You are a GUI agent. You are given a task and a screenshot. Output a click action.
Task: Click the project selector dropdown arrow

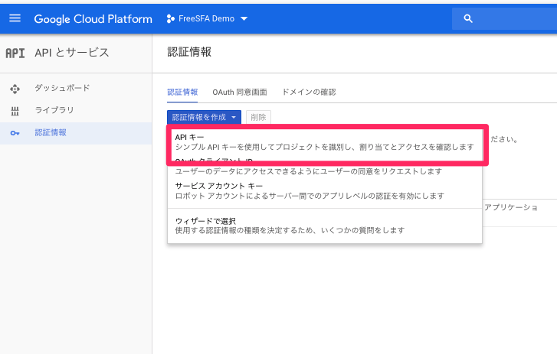[244, 19]
